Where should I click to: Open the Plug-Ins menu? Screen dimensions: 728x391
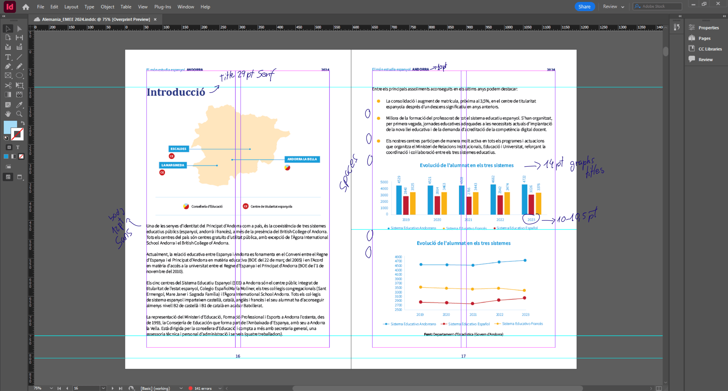[x=162, y=7]
